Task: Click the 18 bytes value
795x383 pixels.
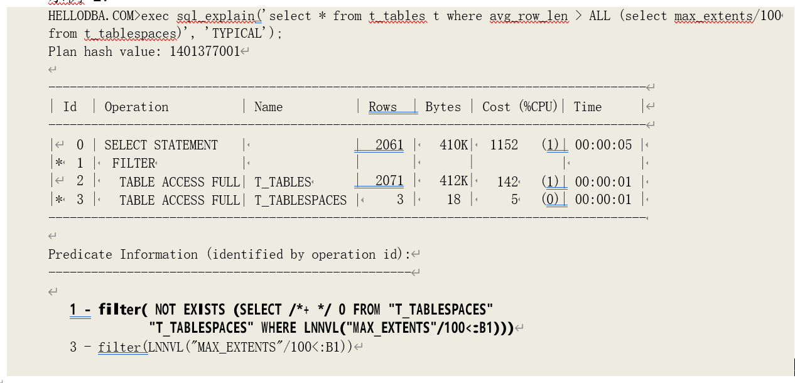Action: tap(454, 200)
